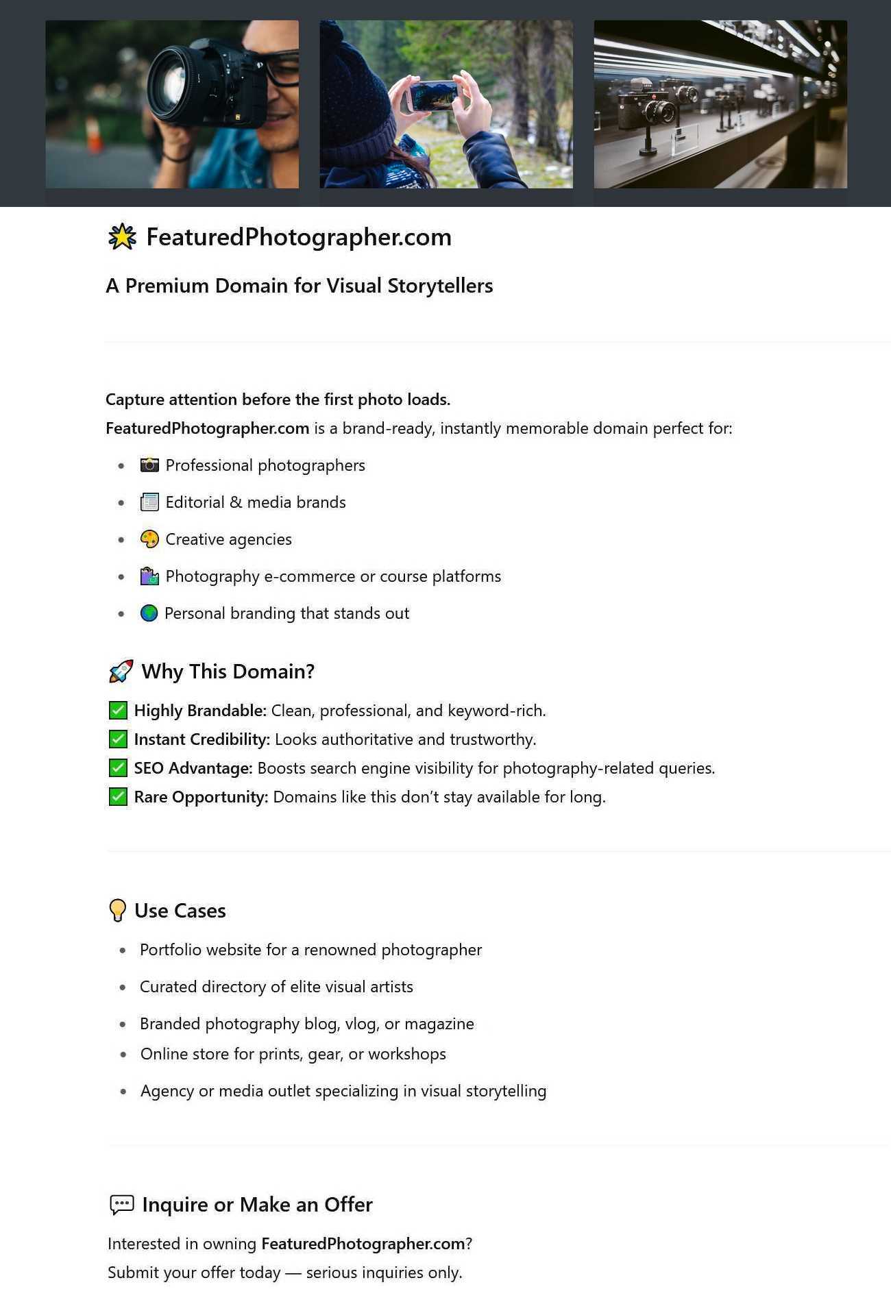Viewport: 891px width, 1289px height.
Task: Click the Inquire or Make an Offer heading
Action: point(257,1205)
